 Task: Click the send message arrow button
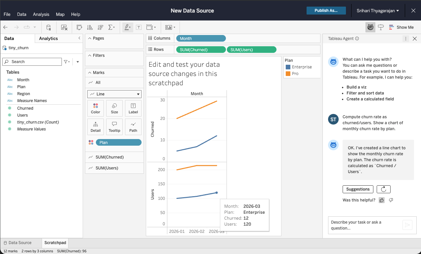[407, 225]
